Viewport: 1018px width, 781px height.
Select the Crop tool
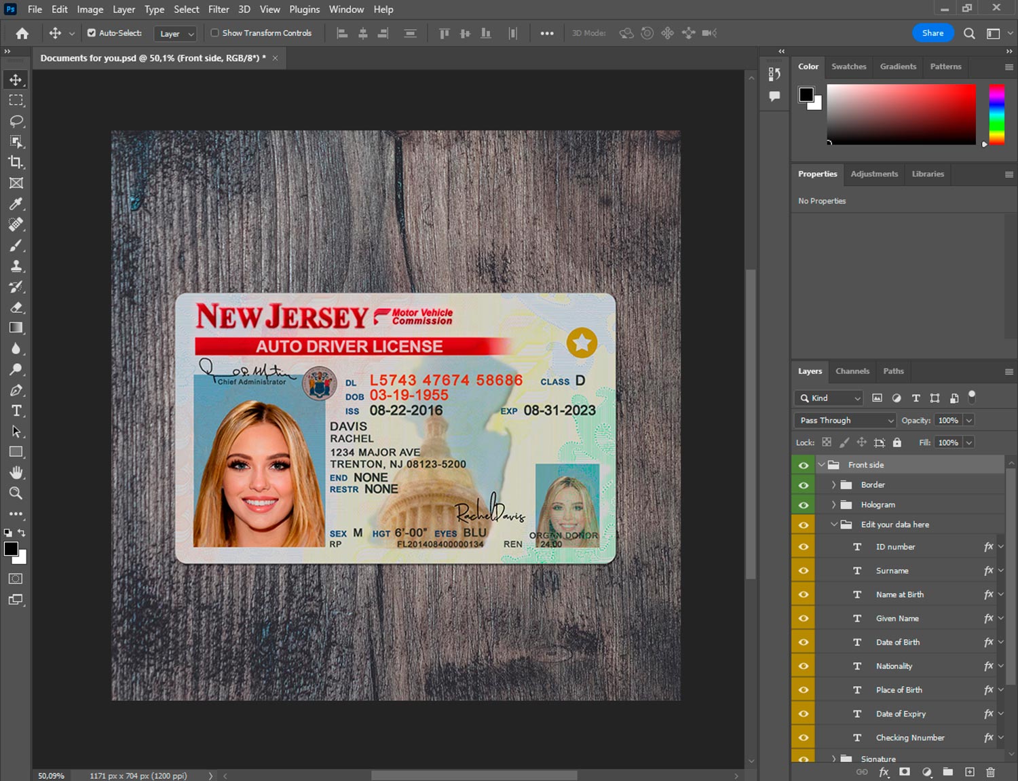[16, 162]
